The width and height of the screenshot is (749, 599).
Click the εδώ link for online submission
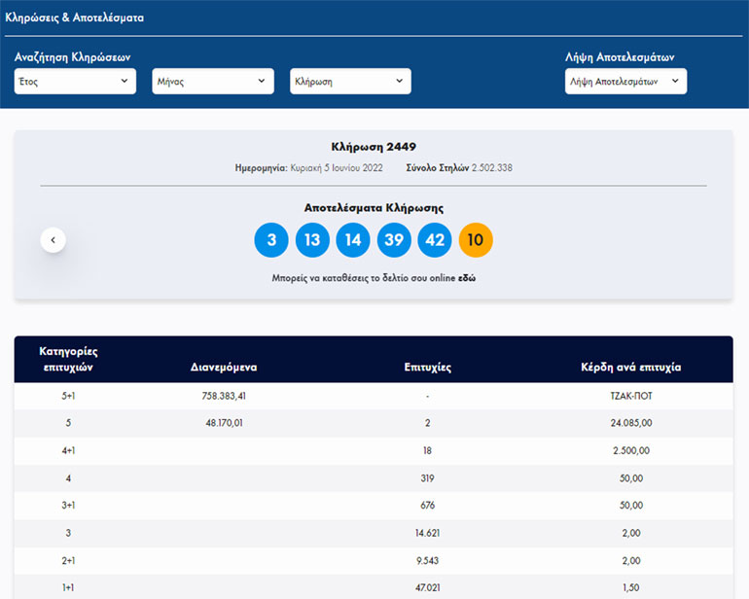[467, 278]
